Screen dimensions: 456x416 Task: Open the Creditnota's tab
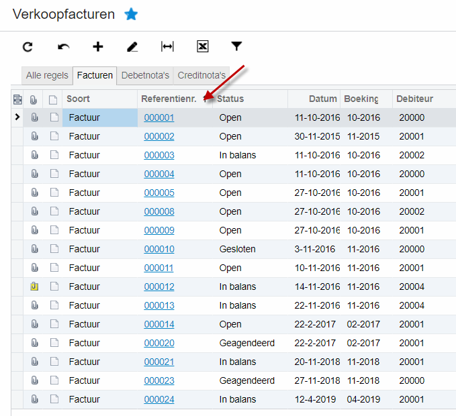(x=201, y=76)
